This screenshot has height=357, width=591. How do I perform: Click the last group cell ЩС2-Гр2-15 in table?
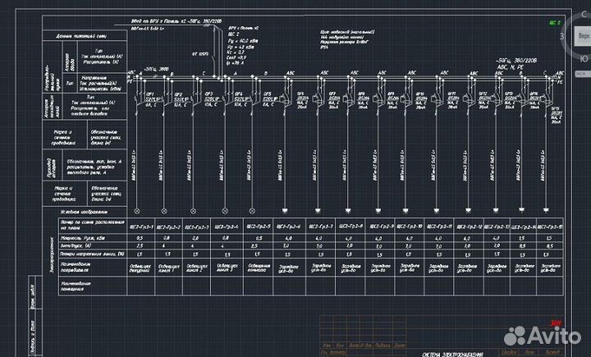[550, 226]
